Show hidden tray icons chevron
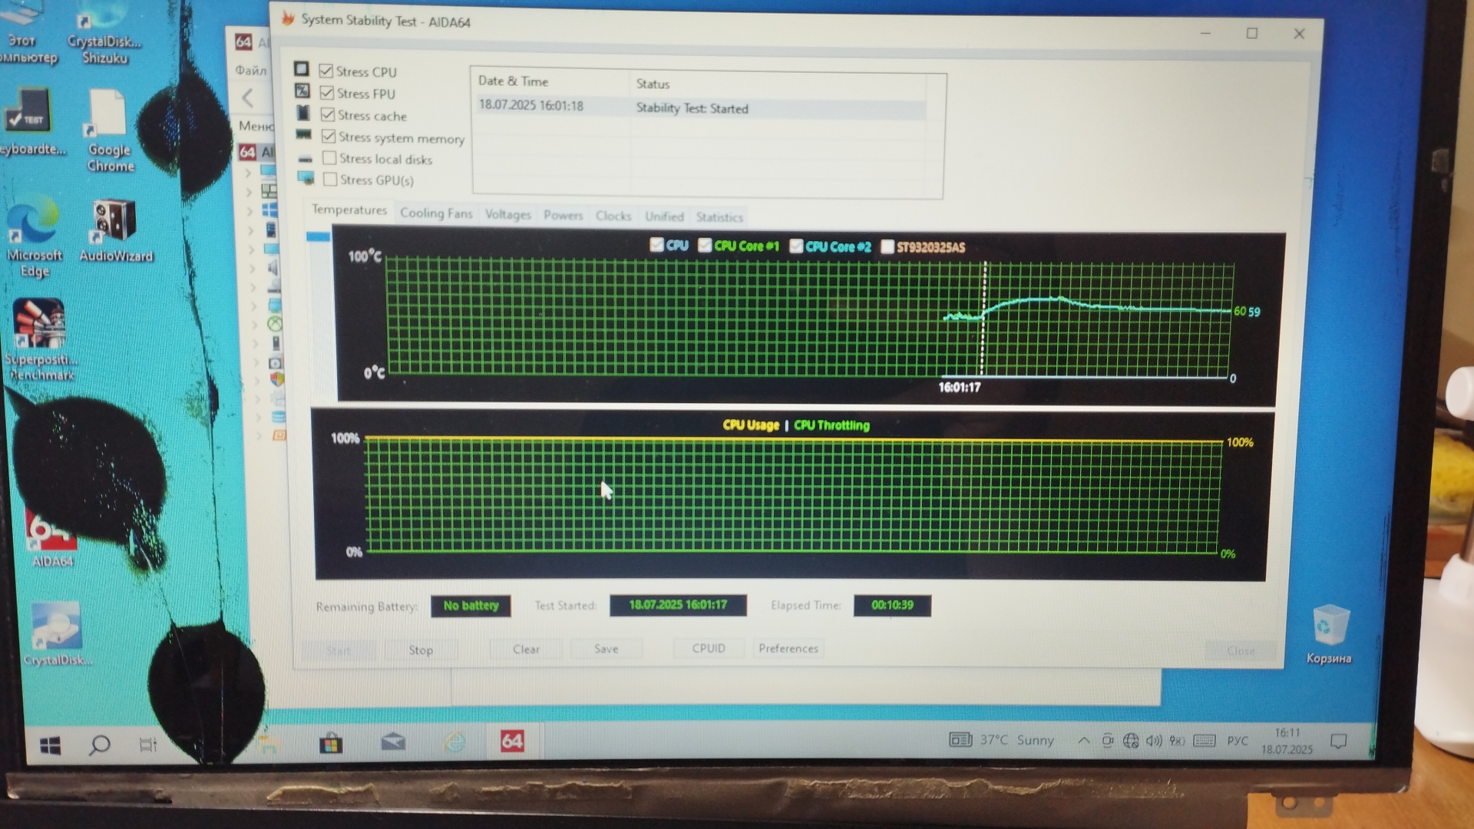 click(x=1083, y=741)
